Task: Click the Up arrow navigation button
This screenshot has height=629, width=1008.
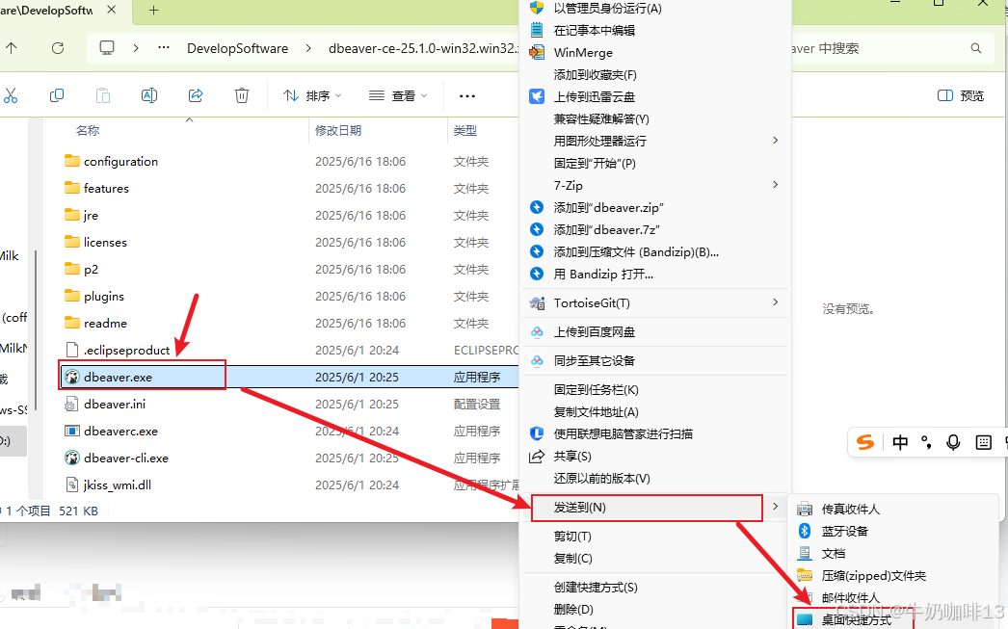Action: (12, 48)
